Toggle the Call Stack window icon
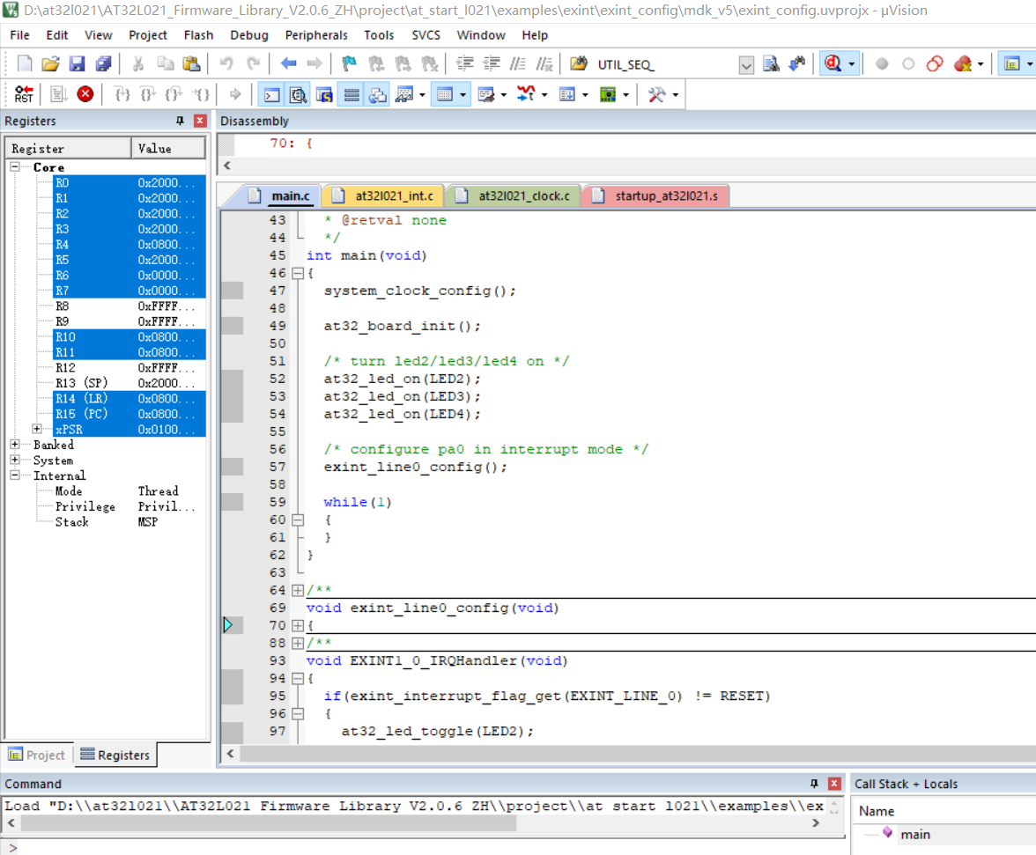1036x855 pixels. [x=378, y=95]
